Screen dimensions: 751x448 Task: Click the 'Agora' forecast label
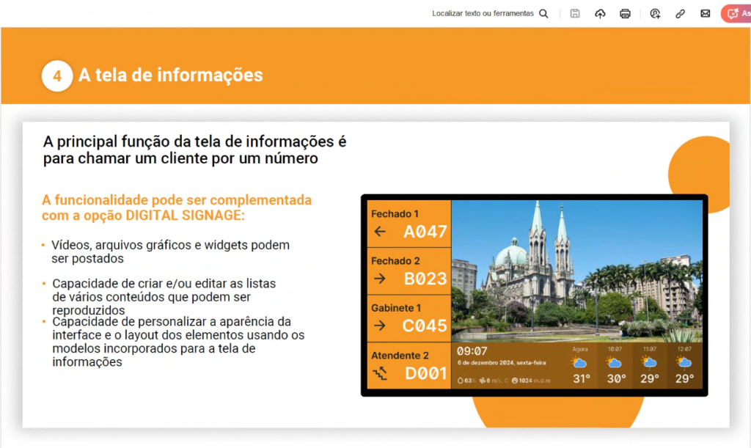(580, 350)
